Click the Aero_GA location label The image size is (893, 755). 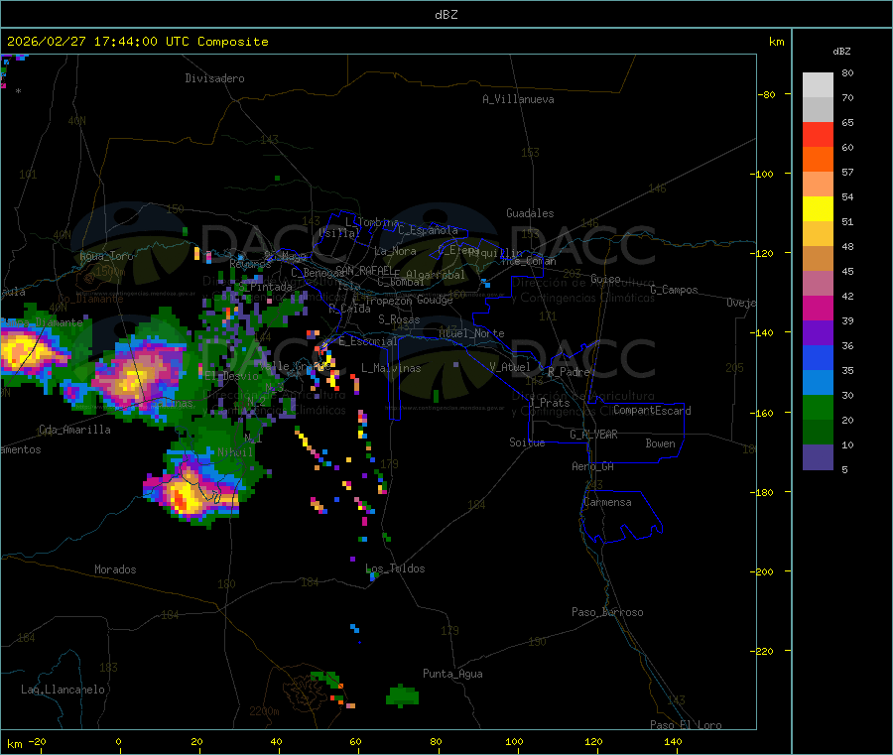[x=593, y=466]
